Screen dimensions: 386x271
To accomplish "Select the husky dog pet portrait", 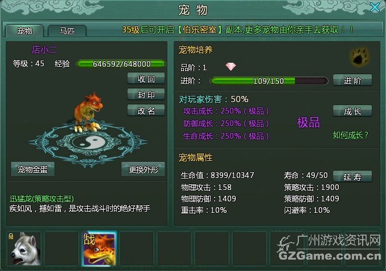I will (24, 249).
